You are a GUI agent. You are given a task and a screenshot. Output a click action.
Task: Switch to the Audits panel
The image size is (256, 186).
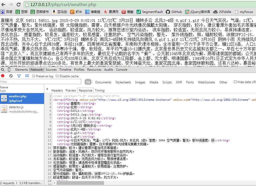point(109,70)
